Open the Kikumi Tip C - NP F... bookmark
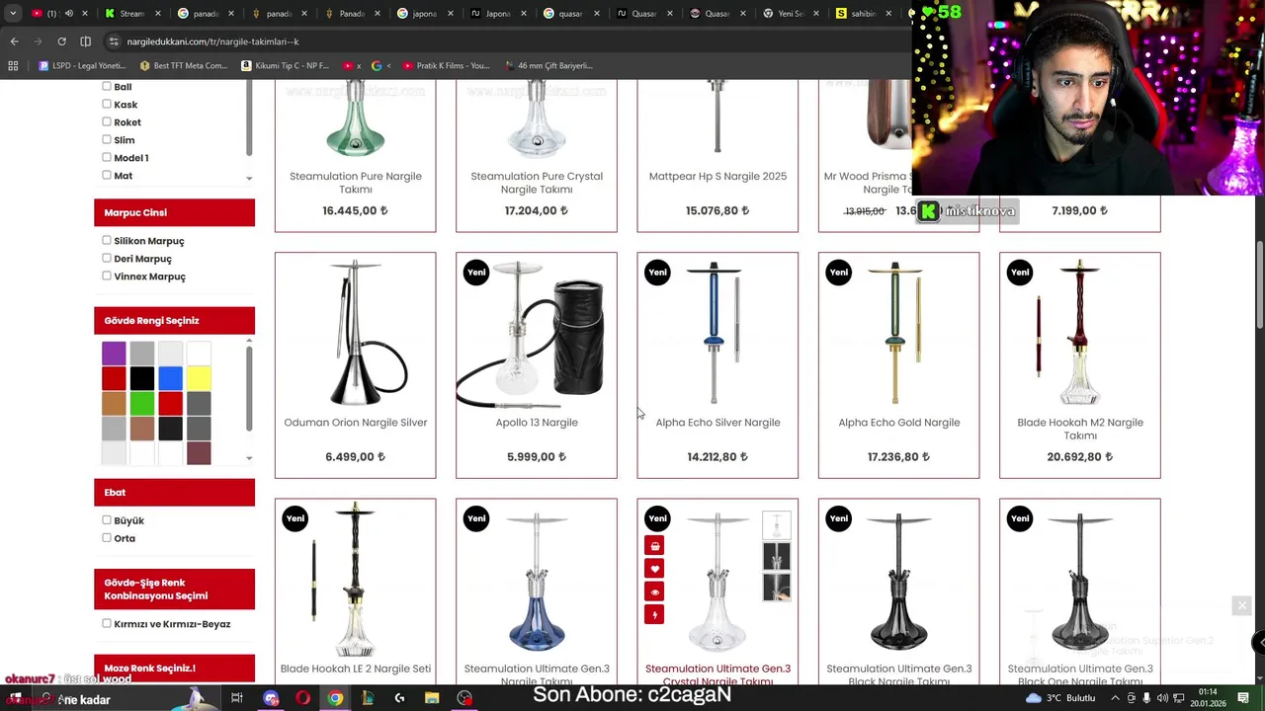Screen dimensions: 1265x711 pyautogui.click(x=286, y=65)
